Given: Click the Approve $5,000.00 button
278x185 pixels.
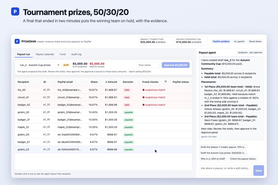Looking at the screenshot, I should pyautogui.click(x=176, y=65).
